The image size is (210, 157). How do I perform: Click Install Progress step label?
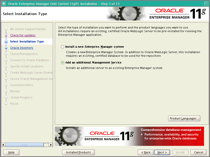click(x=22, y=97)
